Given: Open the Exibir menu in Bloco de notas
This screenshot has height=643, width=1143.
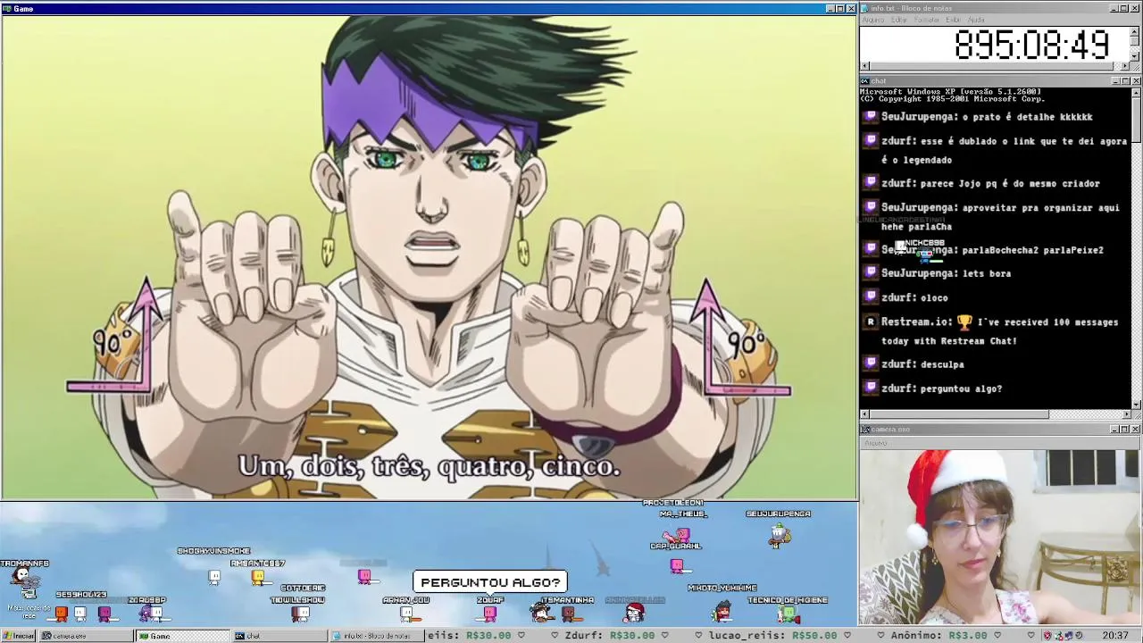Looking at the screenshot, I should [x=953, y=20].
